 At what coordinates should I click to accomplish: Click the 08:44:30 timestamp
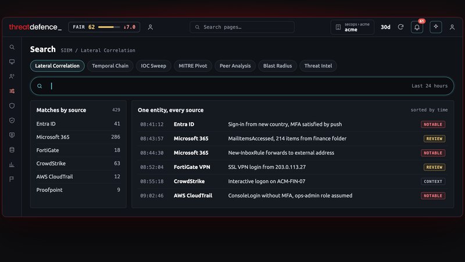point(152,153)
